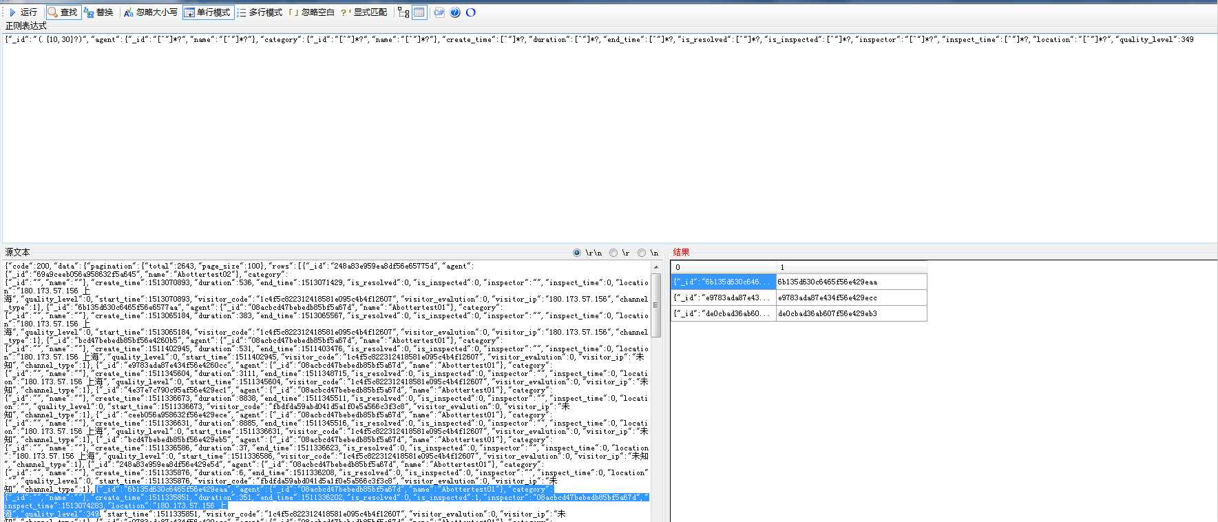Screen dimensions: 1218x522
Task: Select result cell e9783ada87e434f56e429ecc
Action: 852,297
